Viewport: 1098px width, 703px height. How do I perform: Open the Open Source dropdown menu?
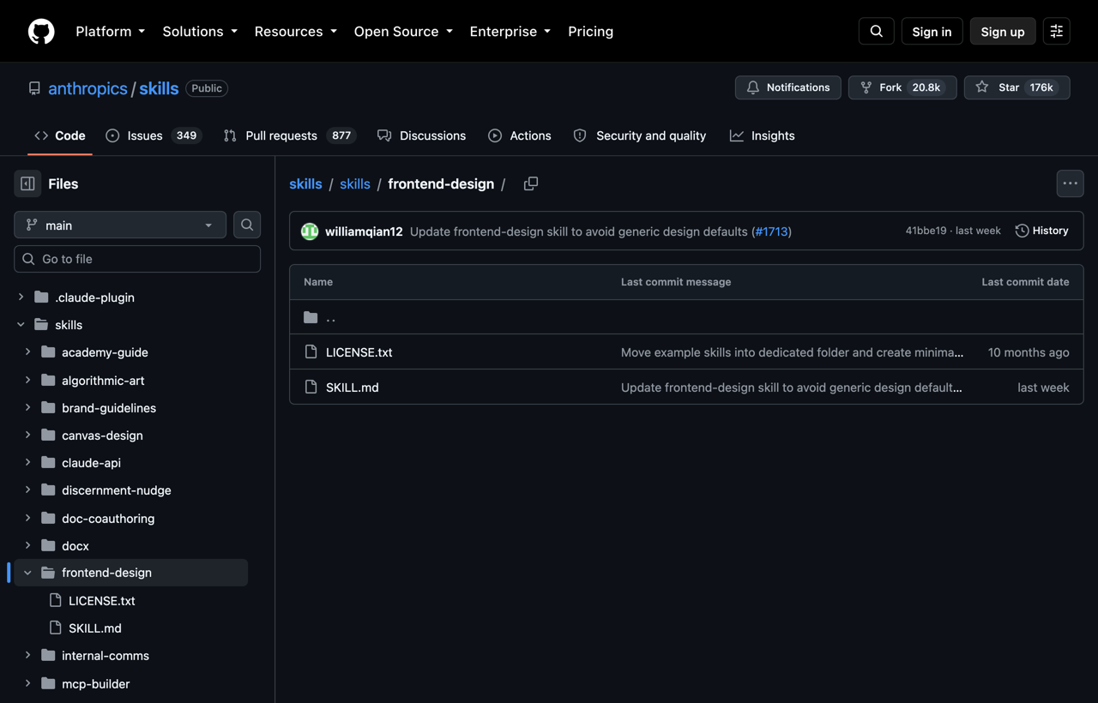(x=403, y=32)
